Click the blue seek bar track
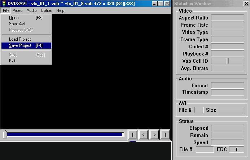250x160 pixels. point(65,135)
